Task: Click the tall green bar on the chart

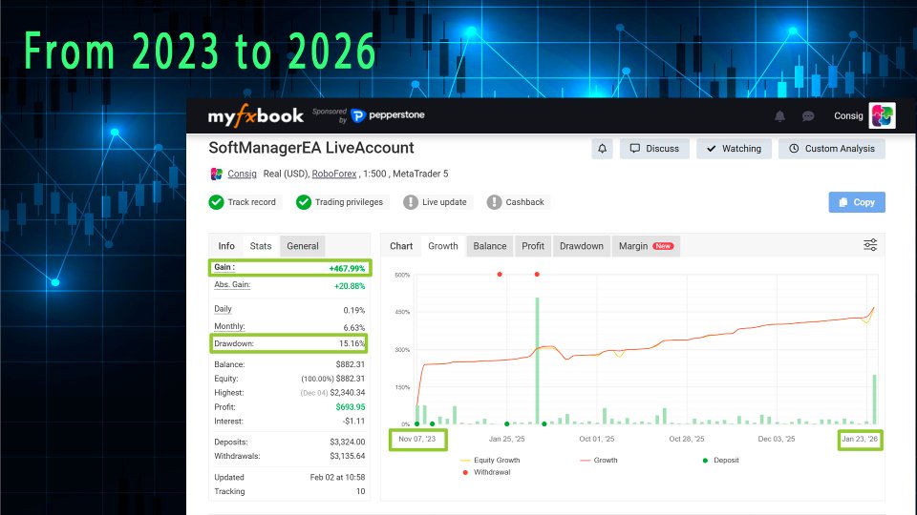Action: tap(537, 360)
